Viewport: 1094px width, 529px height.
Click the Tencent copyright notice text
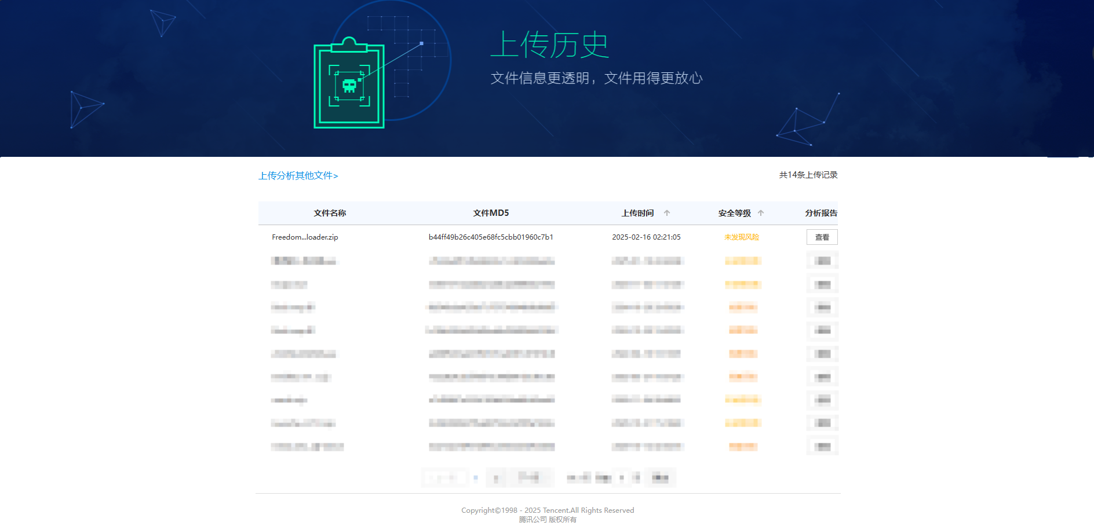point(548,510)
